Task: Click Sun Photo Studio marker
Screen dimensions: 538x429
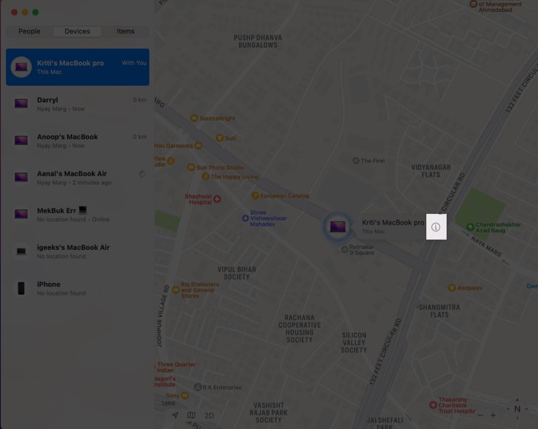Action: 191,167
